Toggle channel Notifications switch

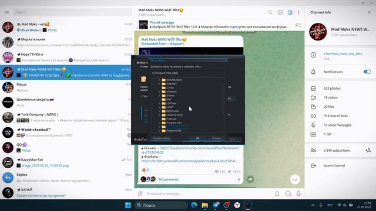(367, 72)
